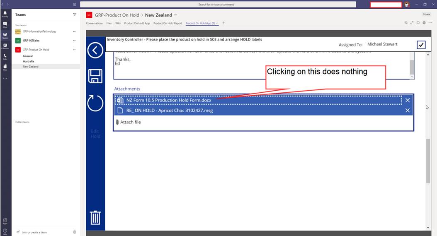This screenshot has width=437, height=236.
Task: Click the circular refresh icon in blue sidebar
Action: [95, 103]
